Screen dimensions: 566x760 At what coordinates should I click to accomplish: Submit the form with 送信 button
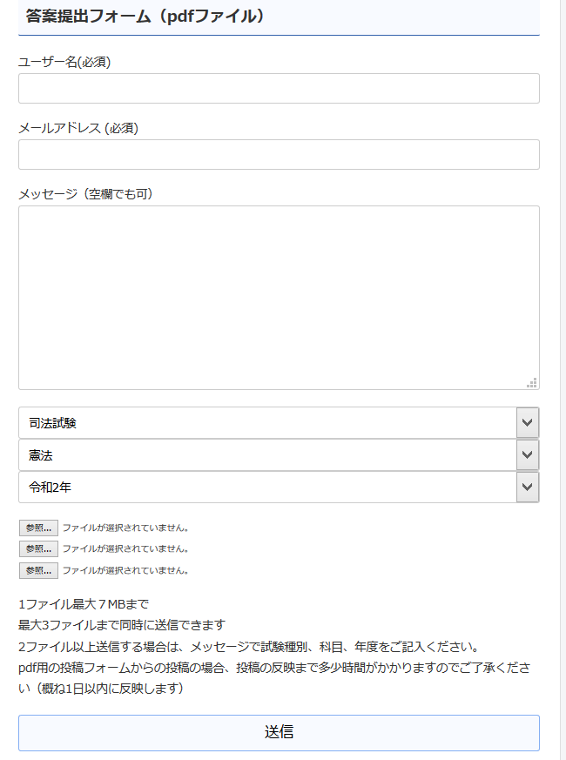tap(279, 732)
